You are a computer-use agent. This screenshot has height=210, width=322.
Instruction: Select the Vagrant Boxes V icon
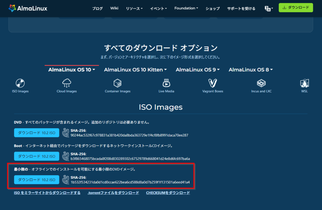tap(213, 83)
